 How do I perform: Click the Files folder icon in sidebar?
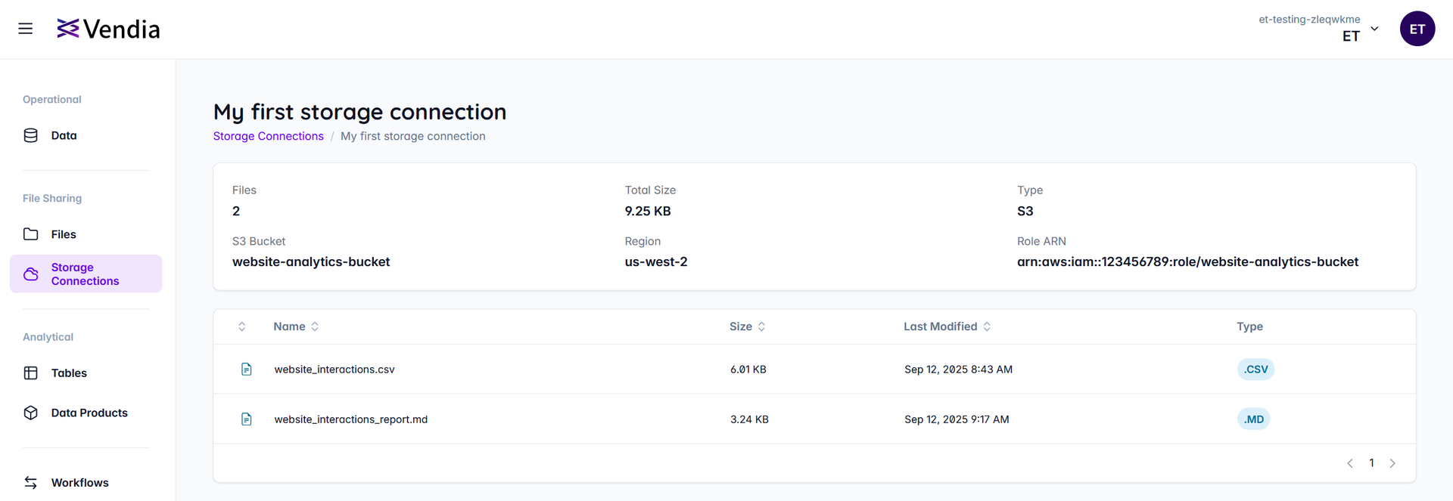pyautogui.click(x=31, y=234)
